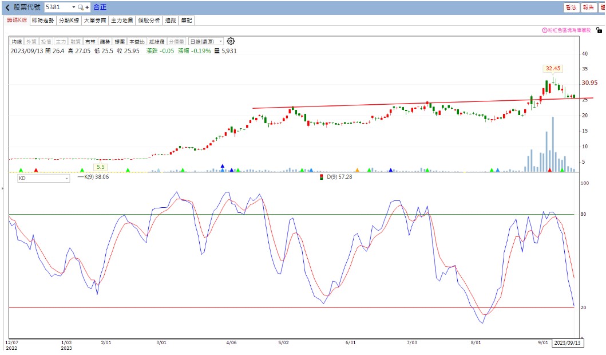Image resolution: width=606 pixels, height=355 pixels.
Task: Click the K(9) 38.06 legend
Action: (x=93, y=177)
